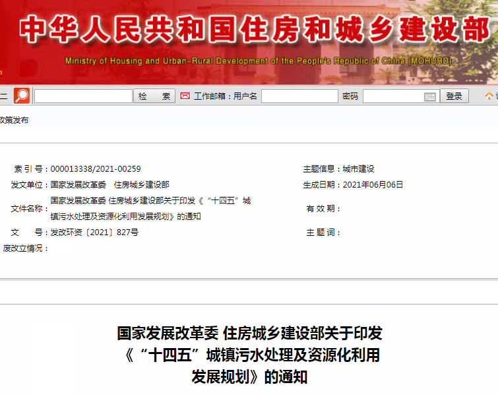Select issuing unit 国家发展改革委 住房城乡建设部
The image size is (498, 395).
tap(110, 185)
